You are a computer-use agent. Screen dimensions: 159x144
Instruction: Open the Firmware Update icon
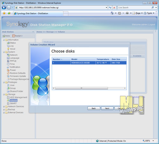8,76
